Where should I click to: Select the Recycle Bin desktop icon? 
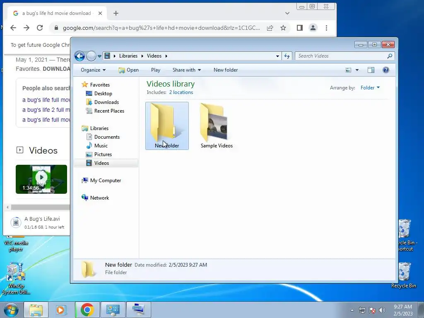point(404,275)
